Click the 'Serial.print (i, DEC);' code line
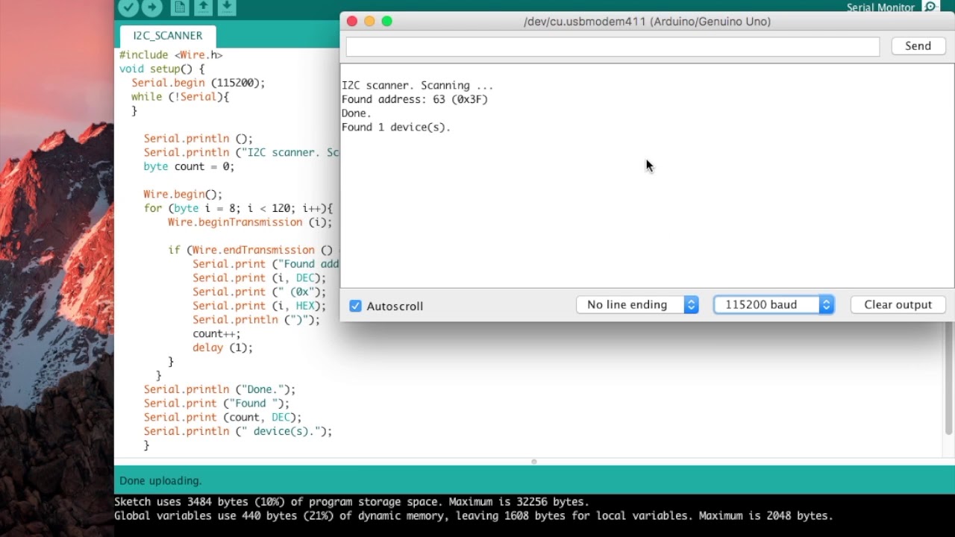This screenshot has width=955, height=537. coord(260,278)
